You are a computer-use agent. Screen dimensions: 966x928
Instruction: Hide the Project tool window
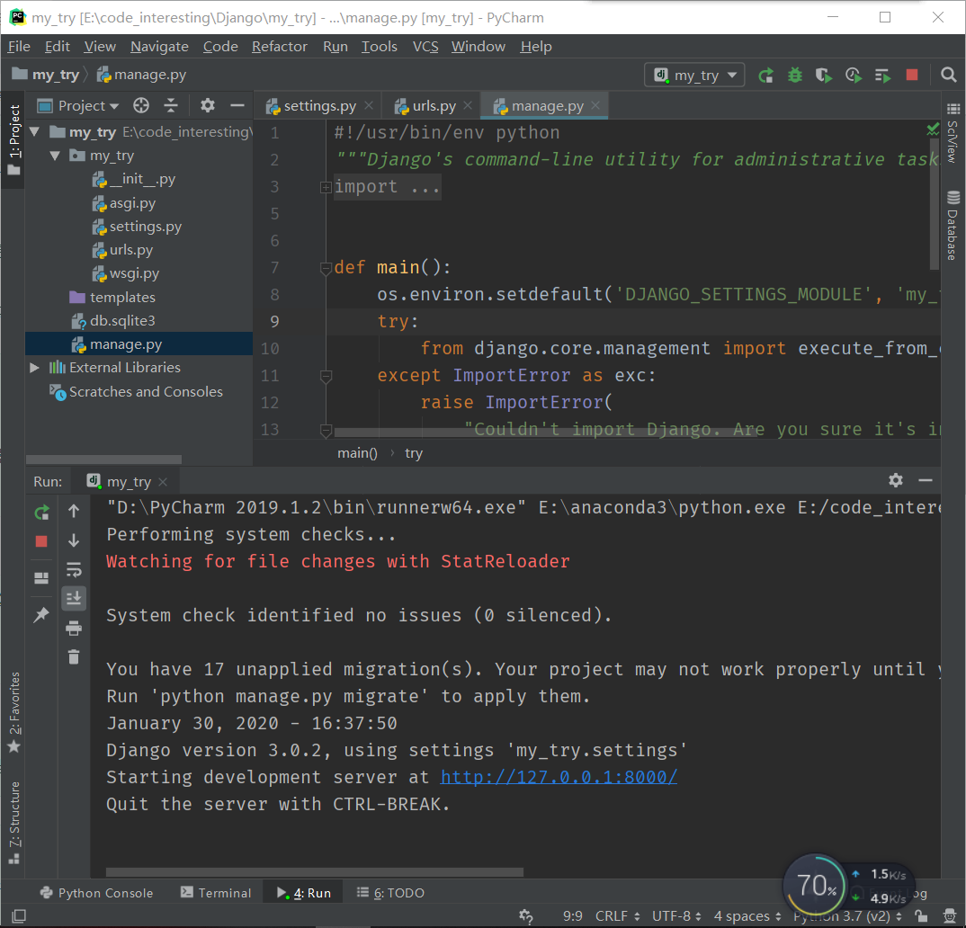[x=237, y=106]
